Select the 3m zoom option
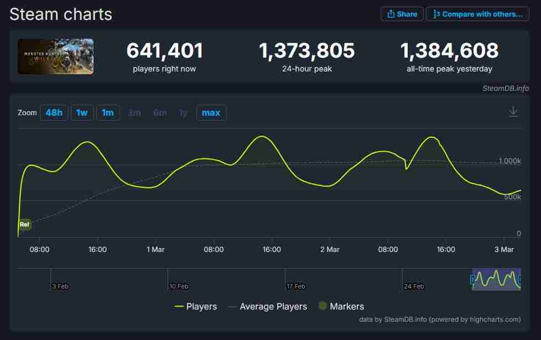Screen dimensions: 541x340 tap(134, 113)
